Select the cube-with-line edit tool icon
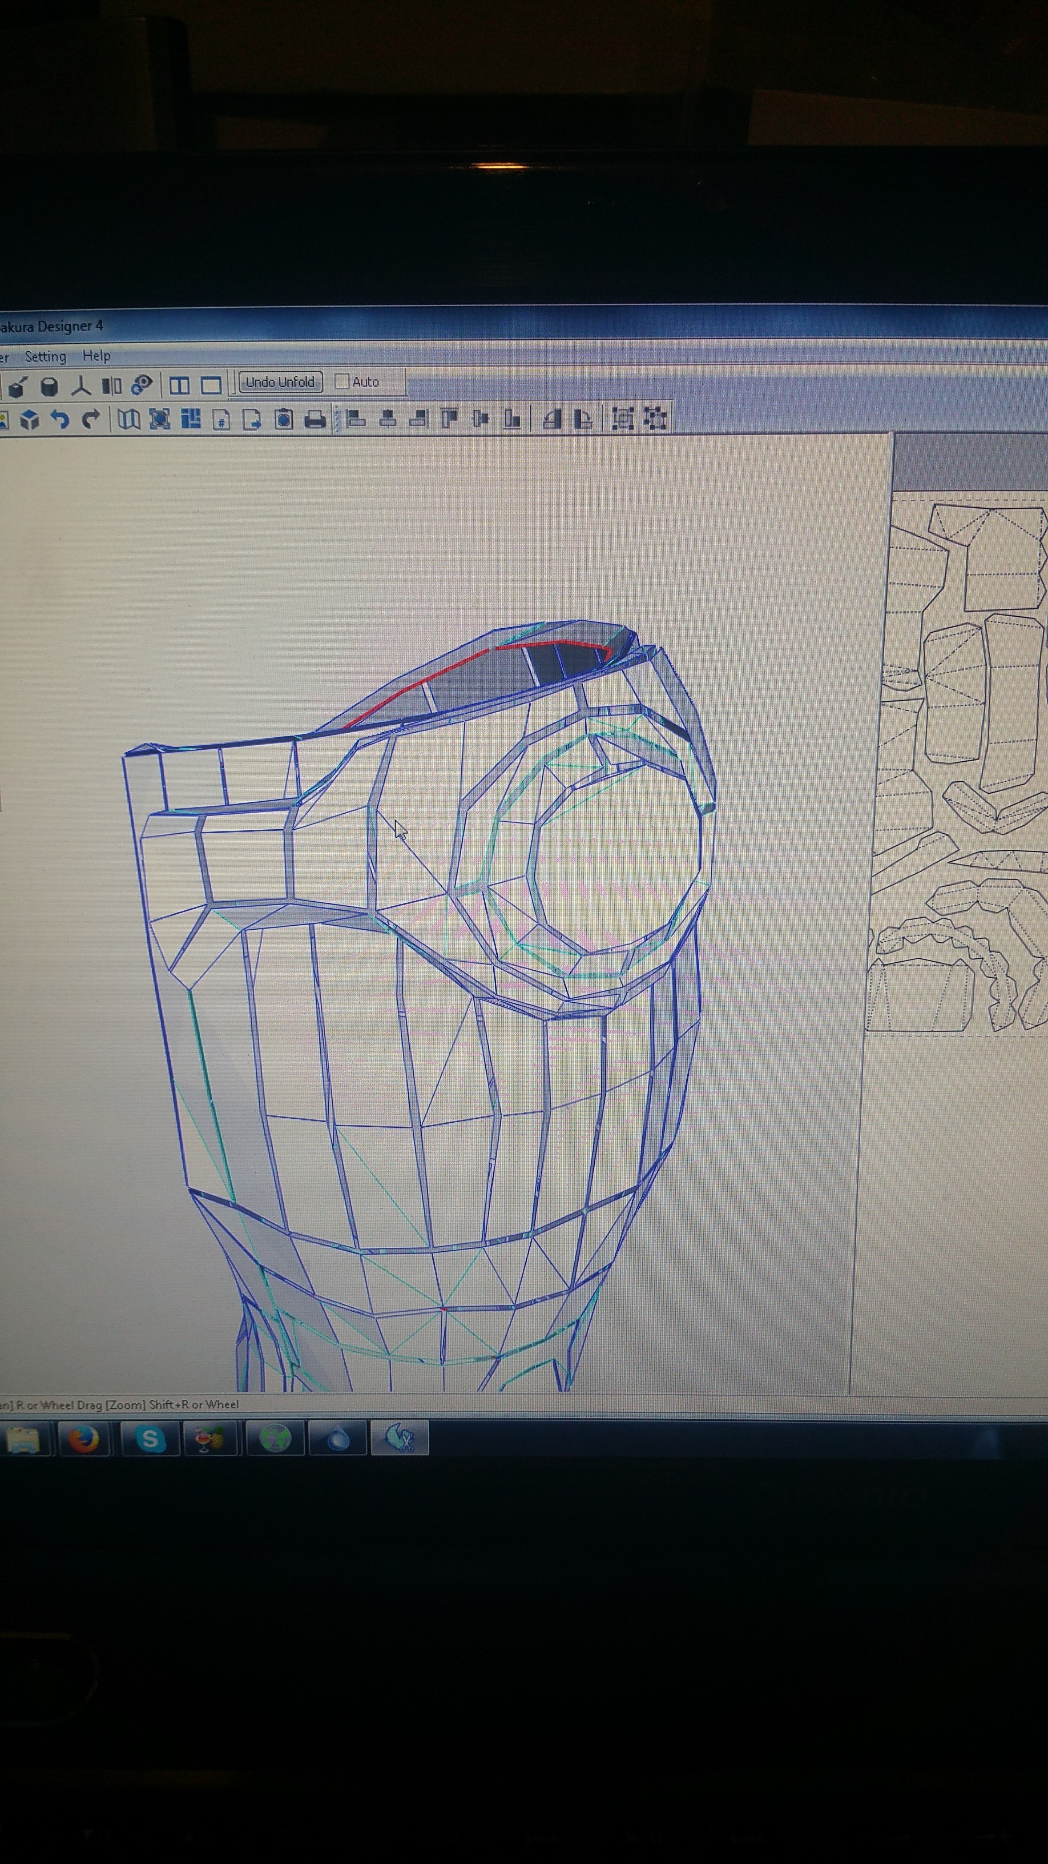 point(18,387)
